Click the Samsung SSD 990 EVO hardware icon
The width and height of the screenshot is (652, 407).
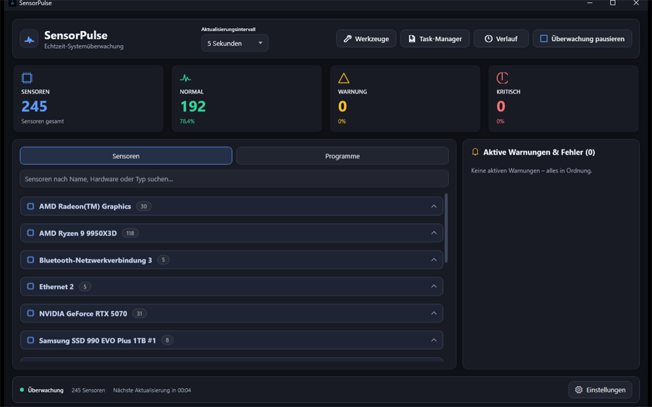[x=31, y=340]
